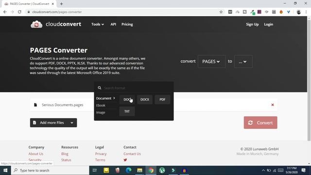Open the About Us footer link
The image size is (311, 175).
coord(35,154)
